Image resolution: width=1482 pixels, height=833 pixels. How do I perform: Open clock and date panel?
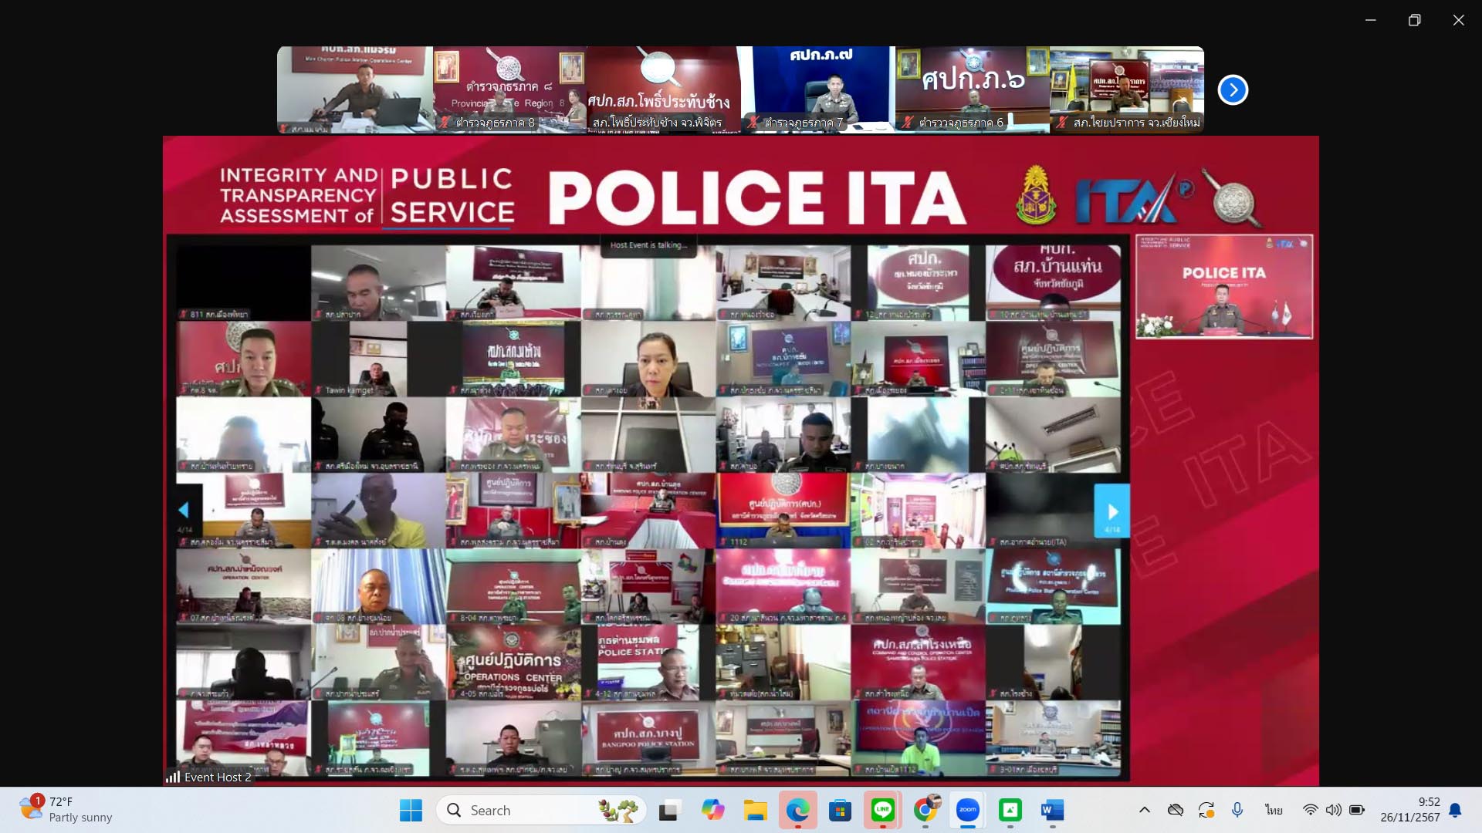[1409, 810]
